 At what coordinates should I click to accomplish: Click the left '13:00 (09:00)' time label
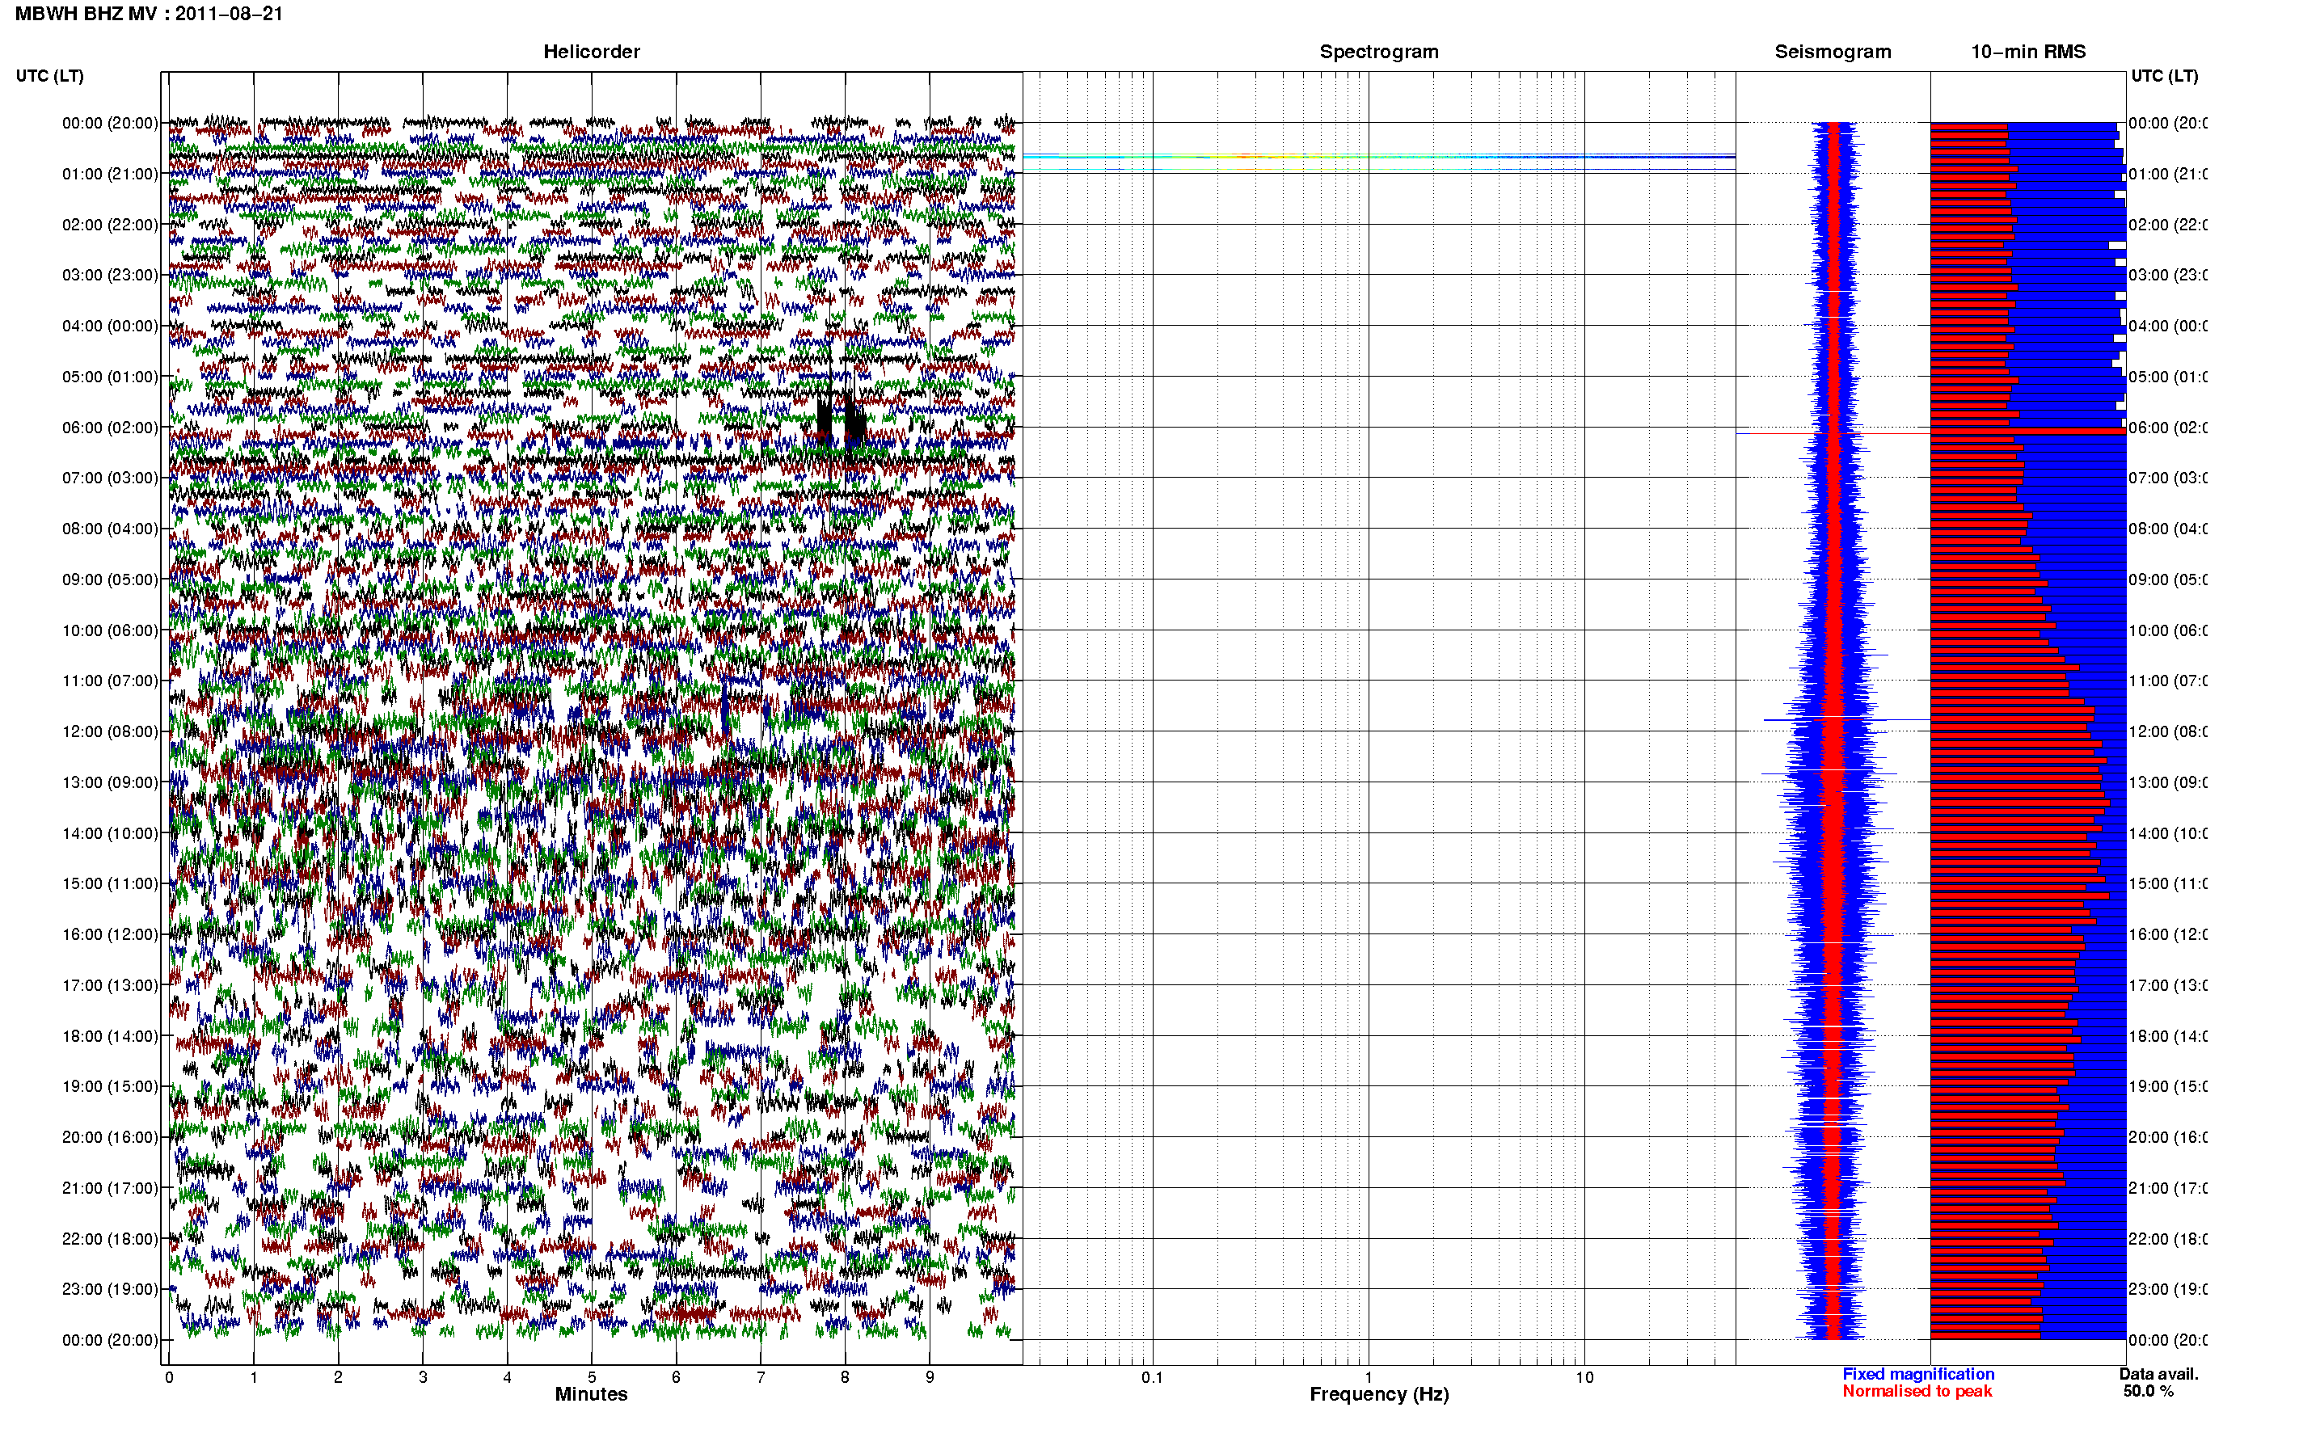110,782
